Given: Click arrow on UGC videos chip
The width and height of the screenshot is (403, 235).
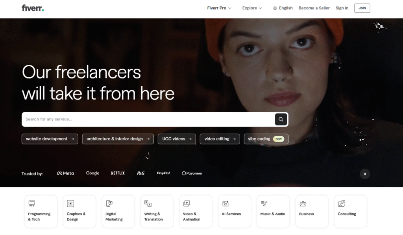Looking at the screenshot, I should tap(190, 139).
